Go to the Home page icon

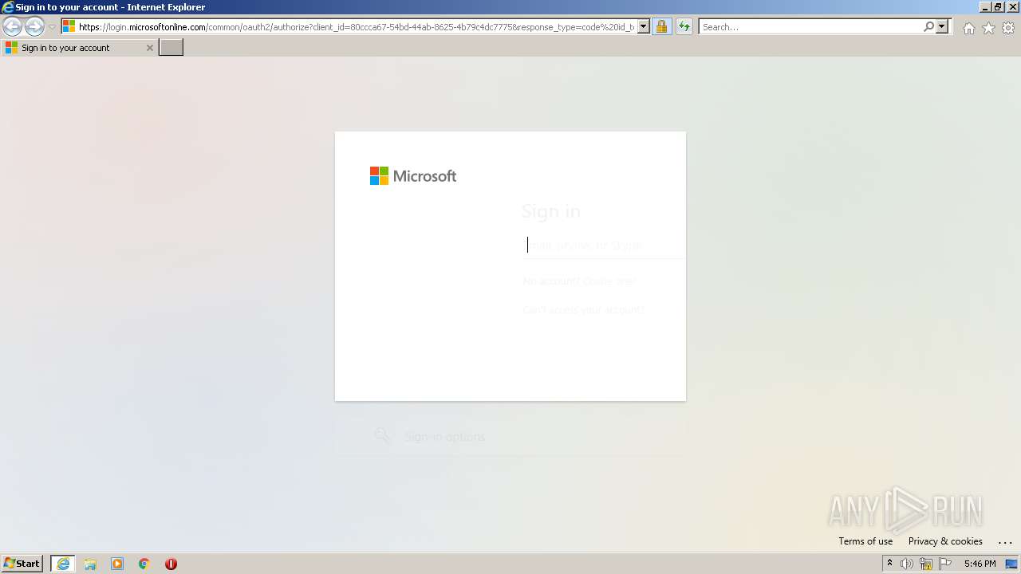coord(968,28)
